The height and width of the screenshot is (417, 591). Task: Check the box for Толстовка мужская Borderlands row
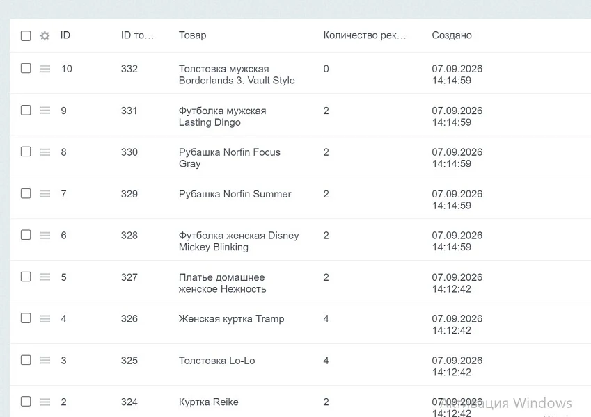tap(26, 68)
